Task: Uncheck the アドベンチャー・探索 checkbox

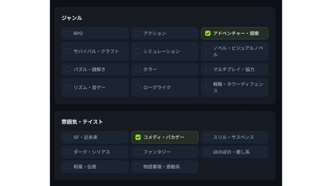Action: (208, 33)
